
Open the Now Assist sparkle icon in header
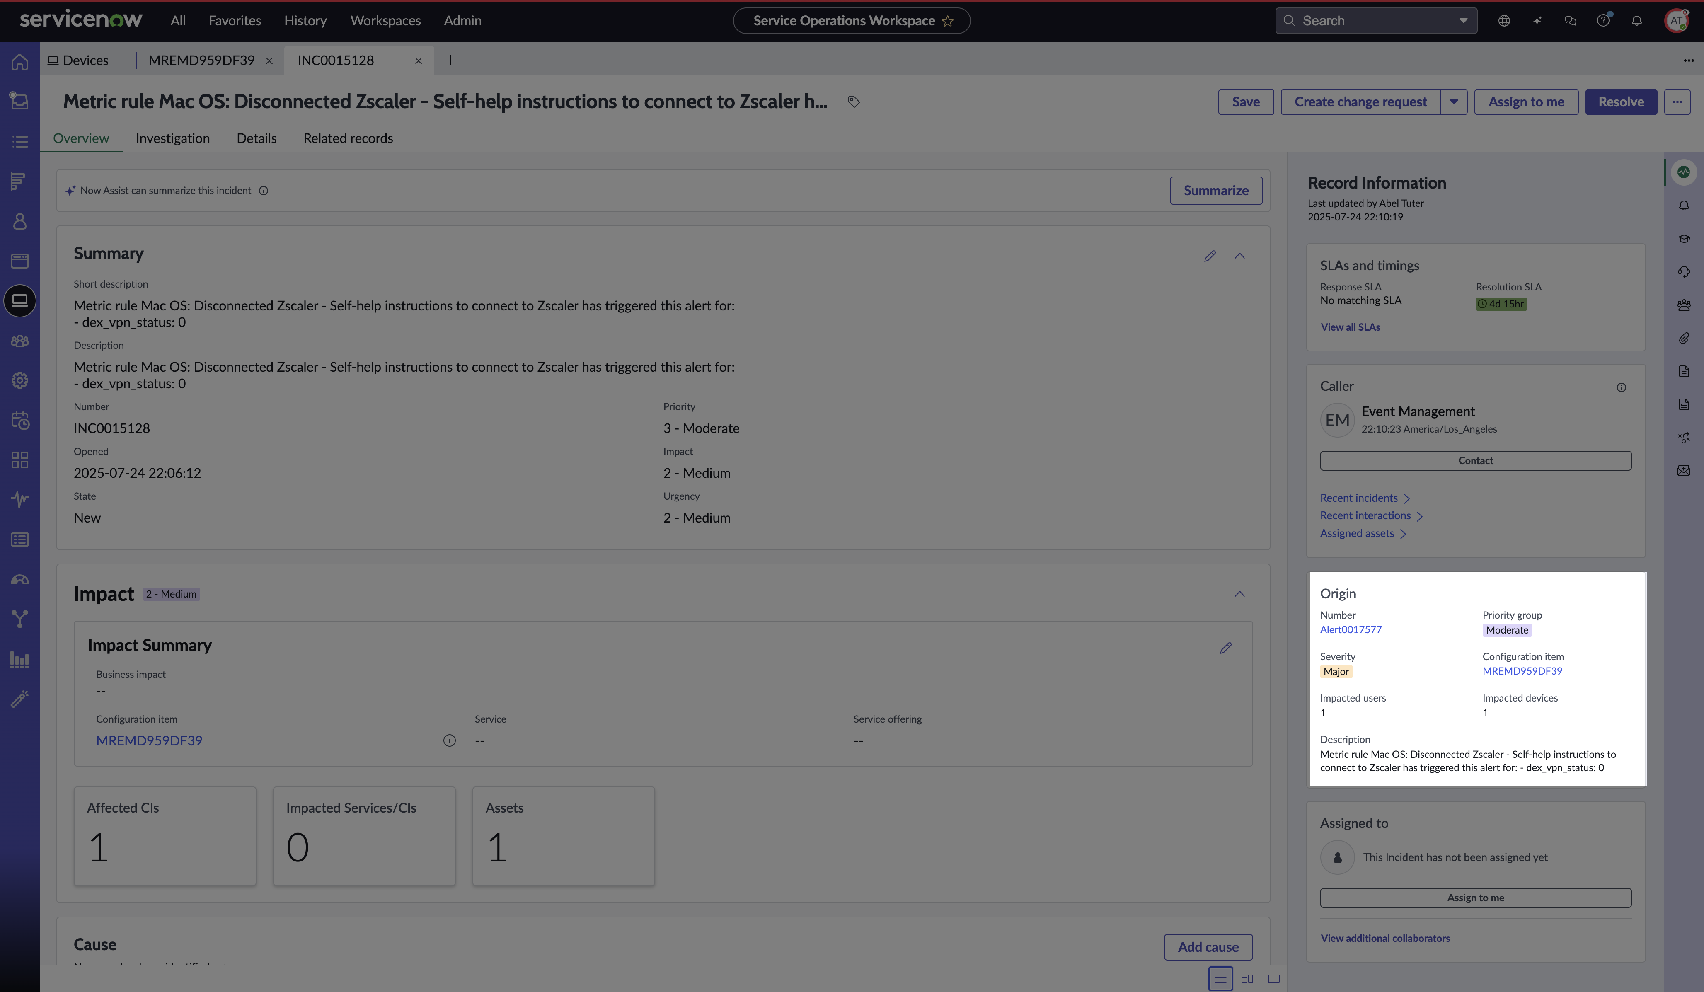pyautogui.click(x=1537, y=21)
